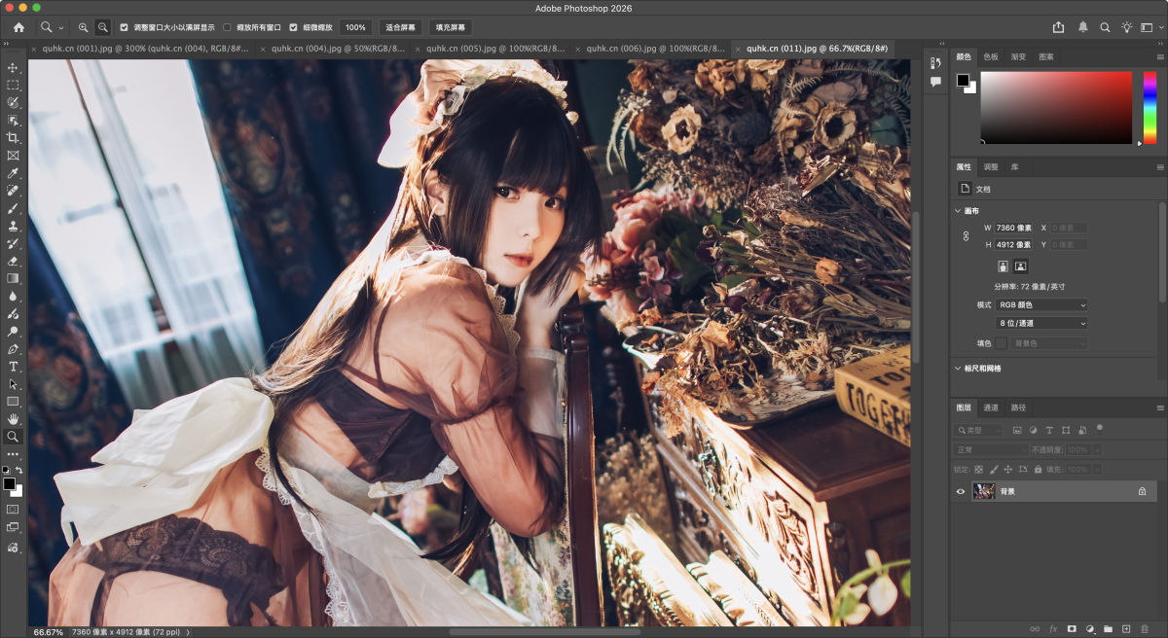1168x638 pixels.
Task: Activate the Horizontal Type tool
Action: coord(14,367)
